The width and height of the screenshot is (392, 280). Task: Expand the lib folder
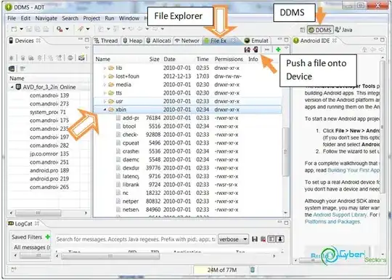[105, 68]
